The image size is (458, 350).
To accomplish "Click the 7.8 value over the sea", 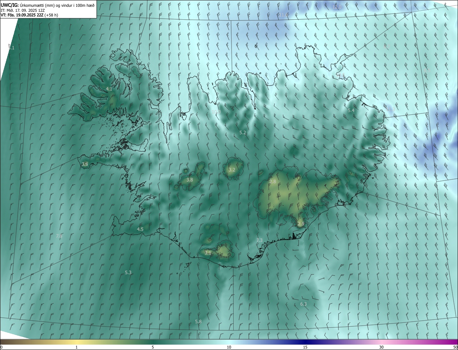I will (59, 236).
